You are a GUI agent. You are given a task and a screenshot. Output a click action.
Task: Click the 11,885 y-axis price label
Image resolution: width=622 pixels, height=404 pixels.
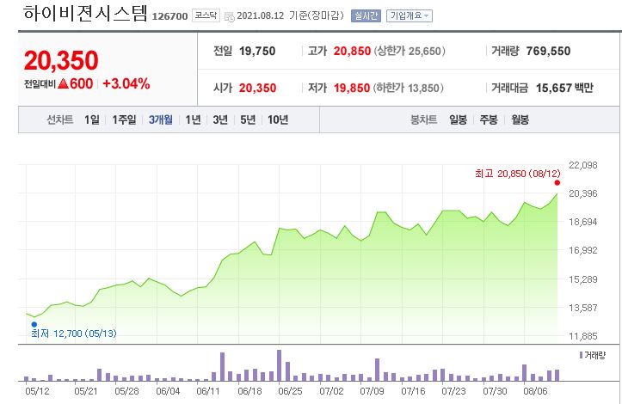[582, 336]
